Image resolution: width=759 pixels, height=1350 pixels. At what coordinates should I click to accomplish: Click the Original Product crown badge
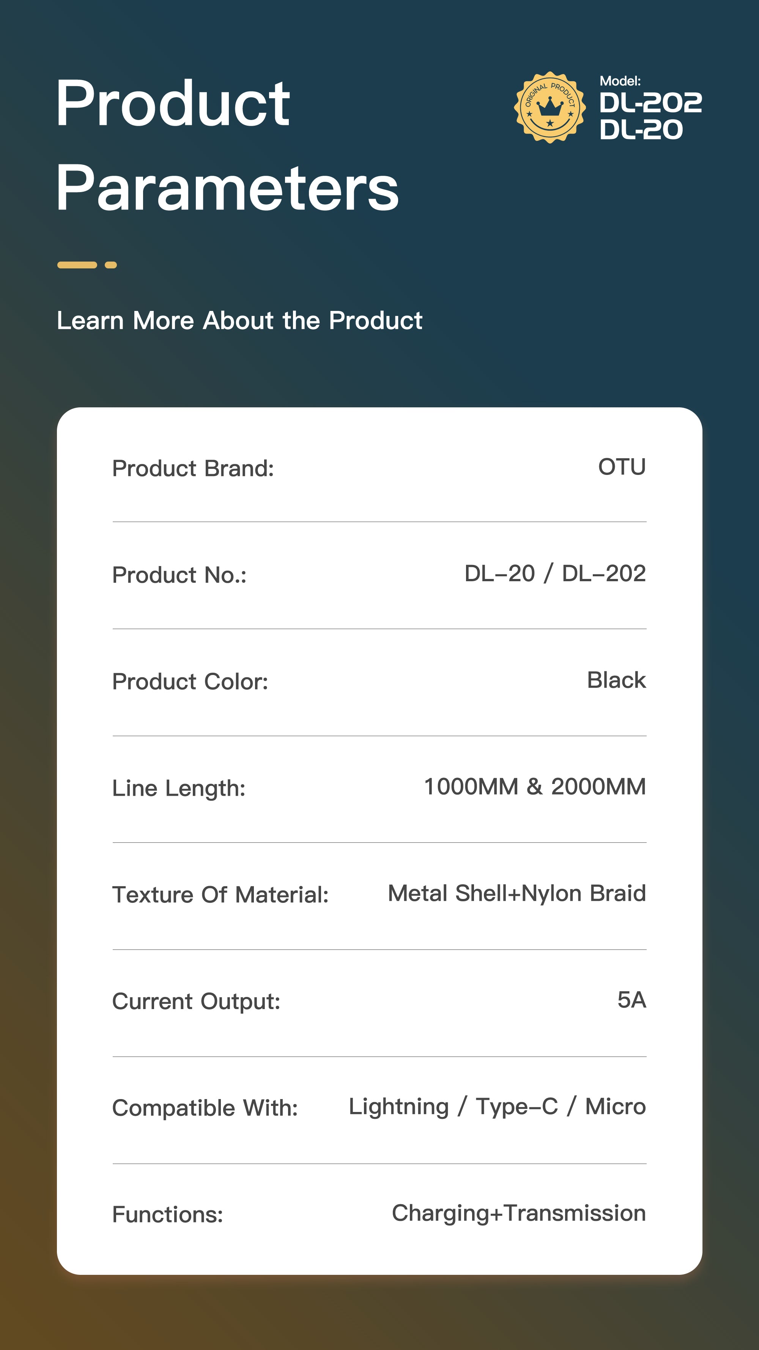click(x=550, y=107)
